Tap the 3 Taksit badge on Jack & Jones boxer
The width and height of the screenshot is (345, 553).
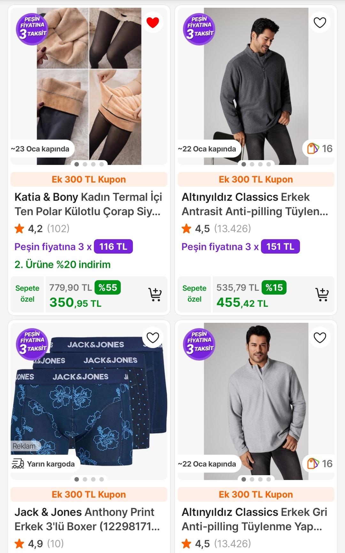coord(32,344)
